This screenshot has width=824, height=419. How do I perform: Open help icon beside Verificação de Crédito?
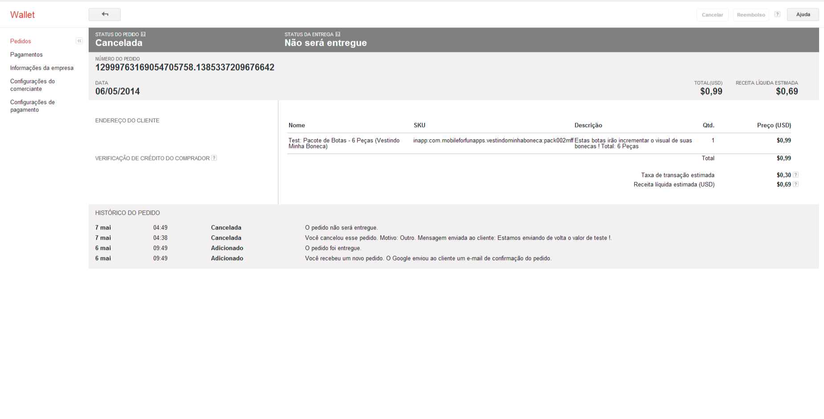click(214, 158)
